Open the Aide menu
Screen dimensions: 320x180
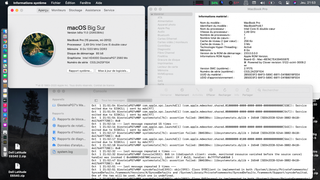pos(99,3)
